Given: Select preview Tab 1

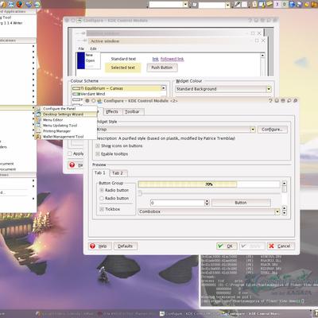Looking at the screenshot, I should pos(100,173).
